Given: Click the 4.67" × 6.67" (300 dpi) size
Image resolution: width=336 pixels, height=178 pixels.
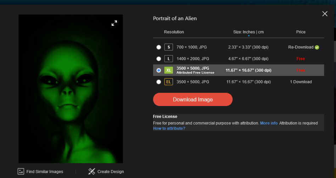Looking at the screenshot, I should tap(248, 59).
